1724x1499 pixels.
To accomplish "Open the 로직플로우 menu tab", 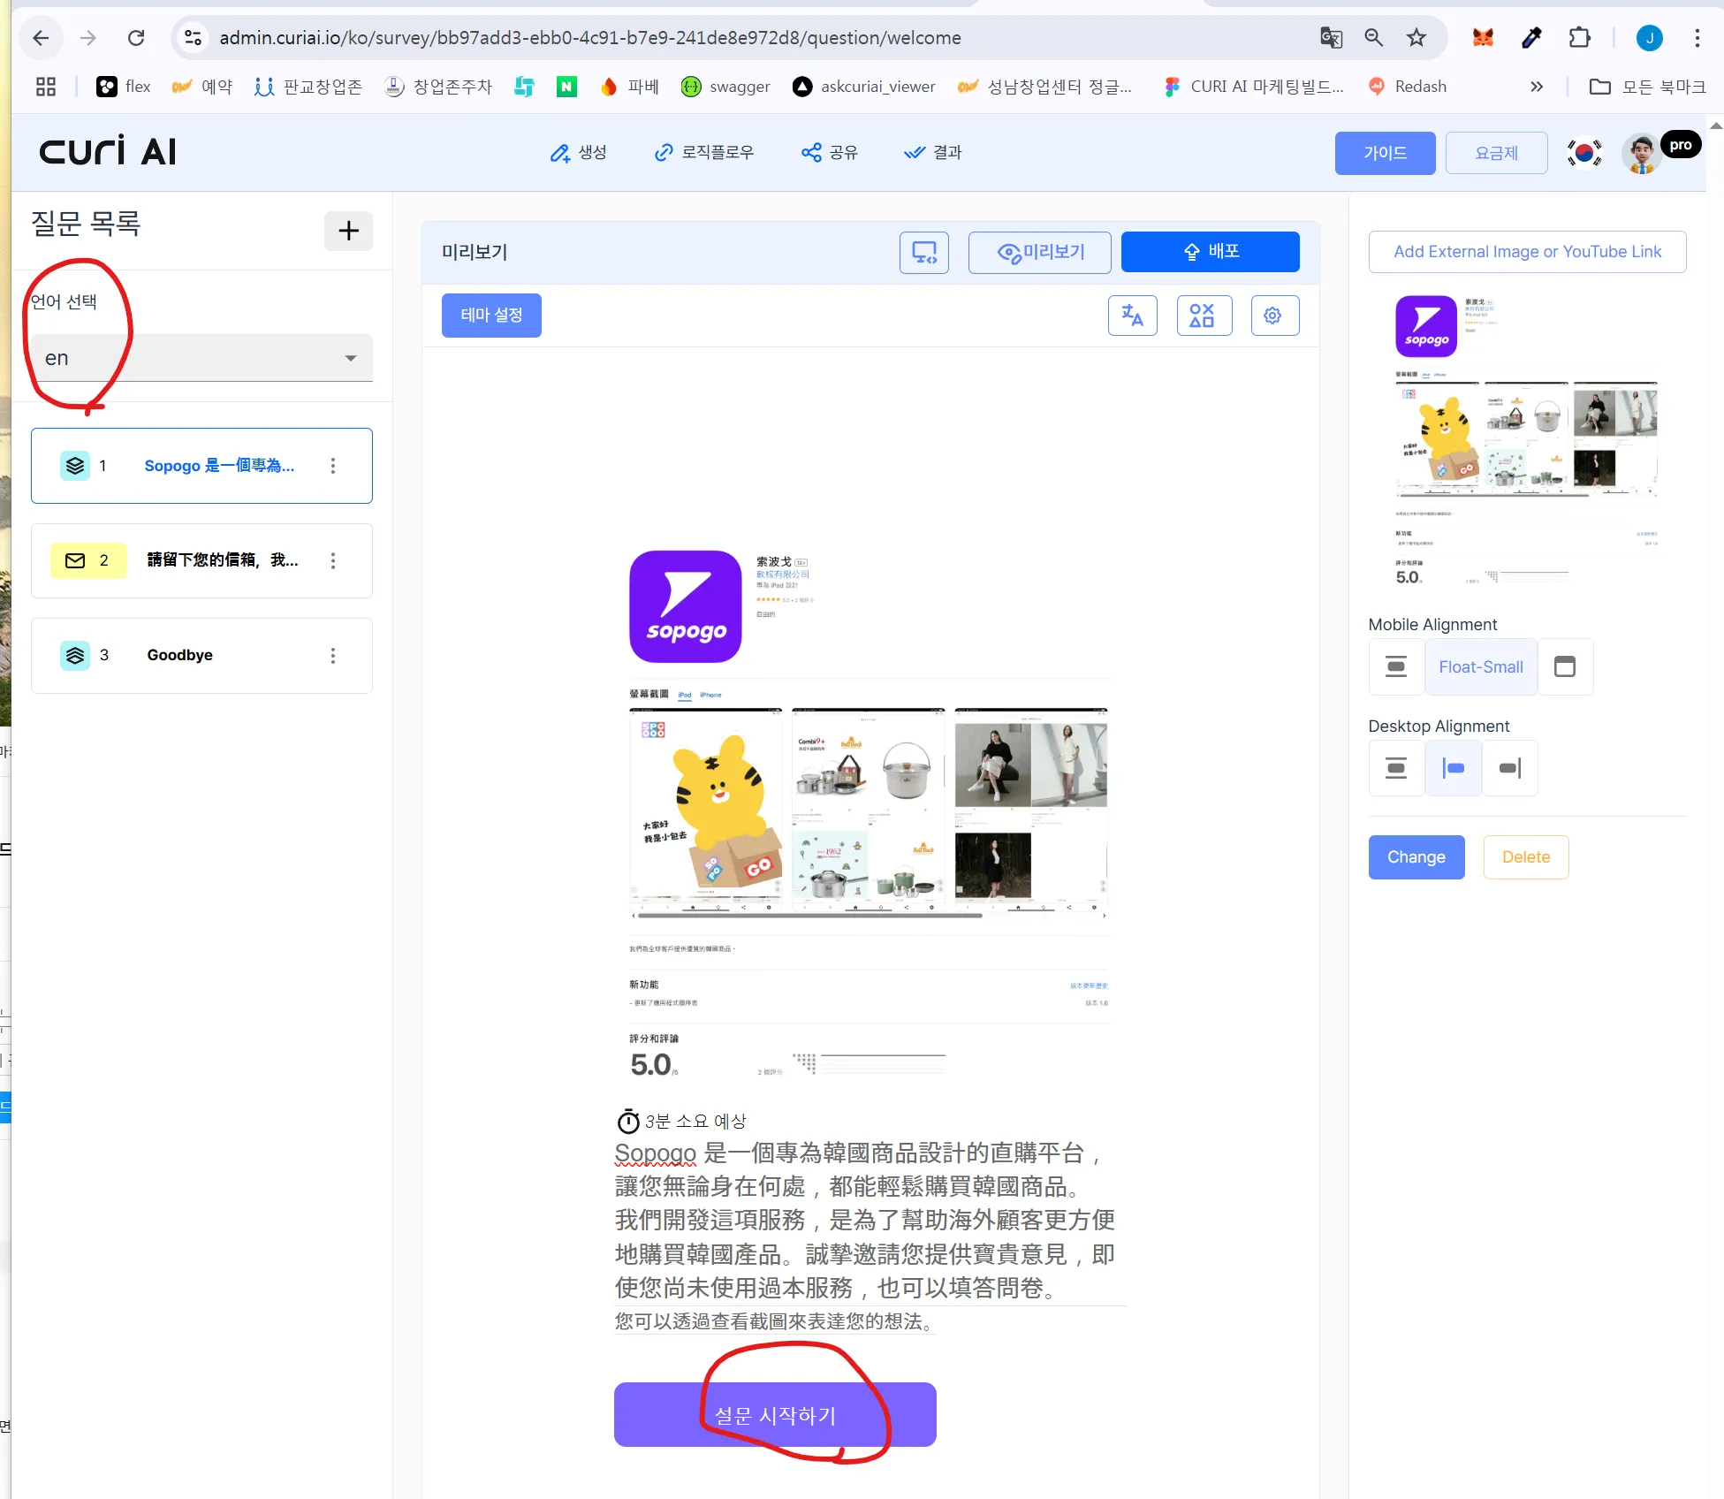I will click(704, 153).
